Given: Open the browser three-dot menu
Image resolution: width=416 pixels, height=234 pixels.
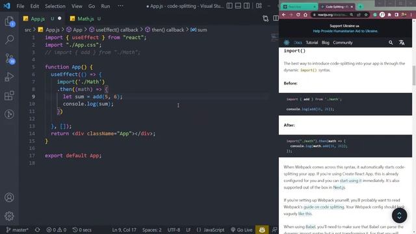Looking at the screenshot, I should [x=411, y=15].
